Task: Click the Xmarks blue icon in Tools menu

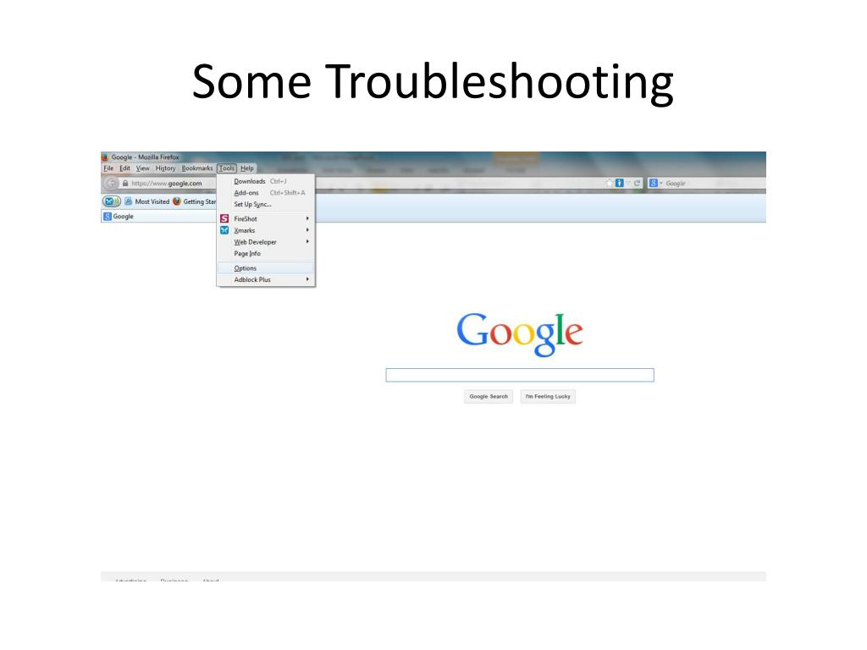Action: coord(224,230)
